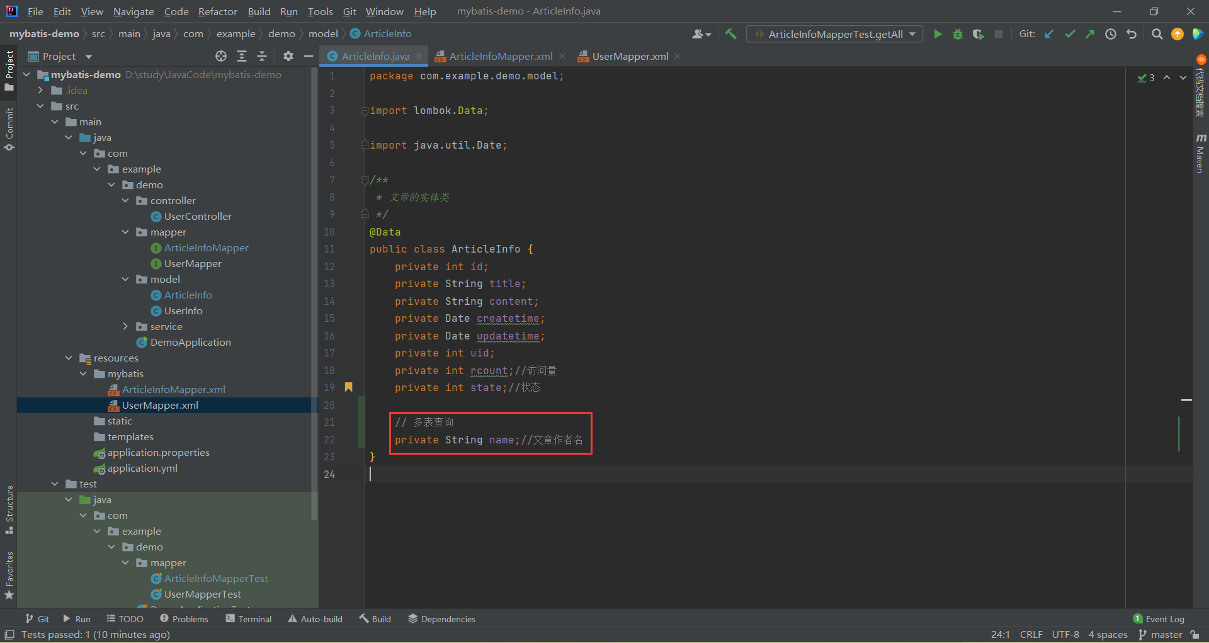Viewport: 1209px width, 643px height.
Task: Collapse the controller package
Action: click(x=125, y=201)
